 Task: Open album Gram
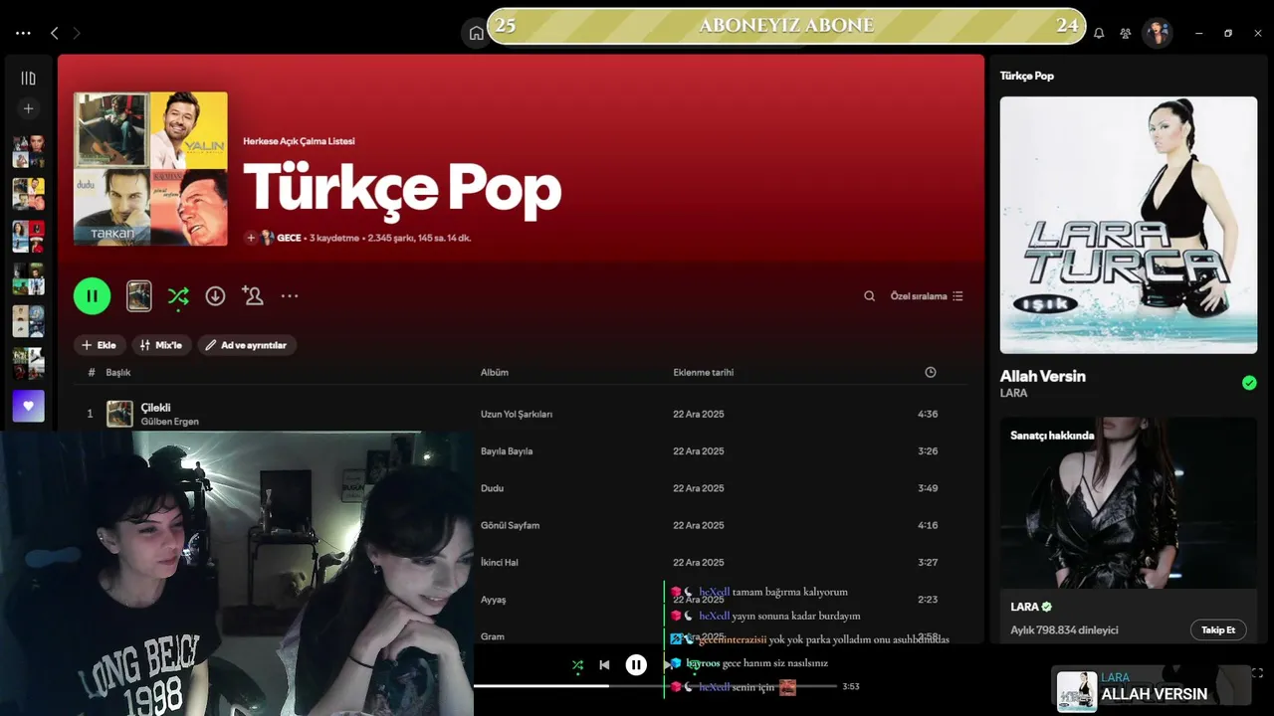(x=493, y=636)
